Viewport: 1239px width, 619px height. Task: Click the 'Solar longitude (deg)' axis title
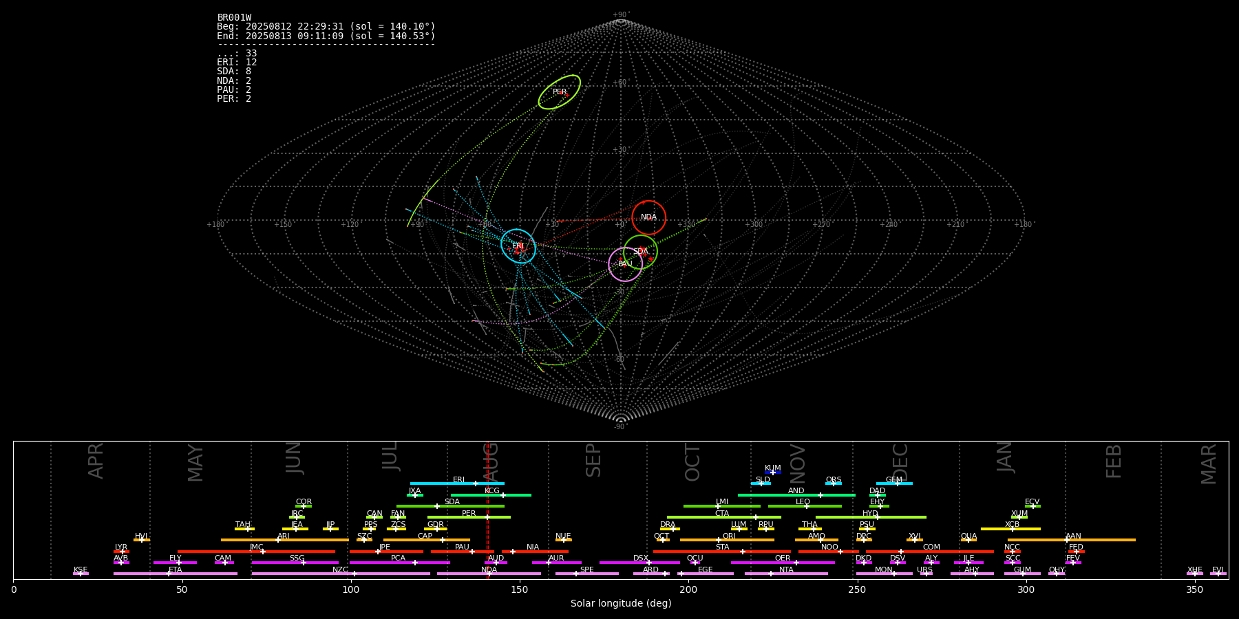[621, 603]
